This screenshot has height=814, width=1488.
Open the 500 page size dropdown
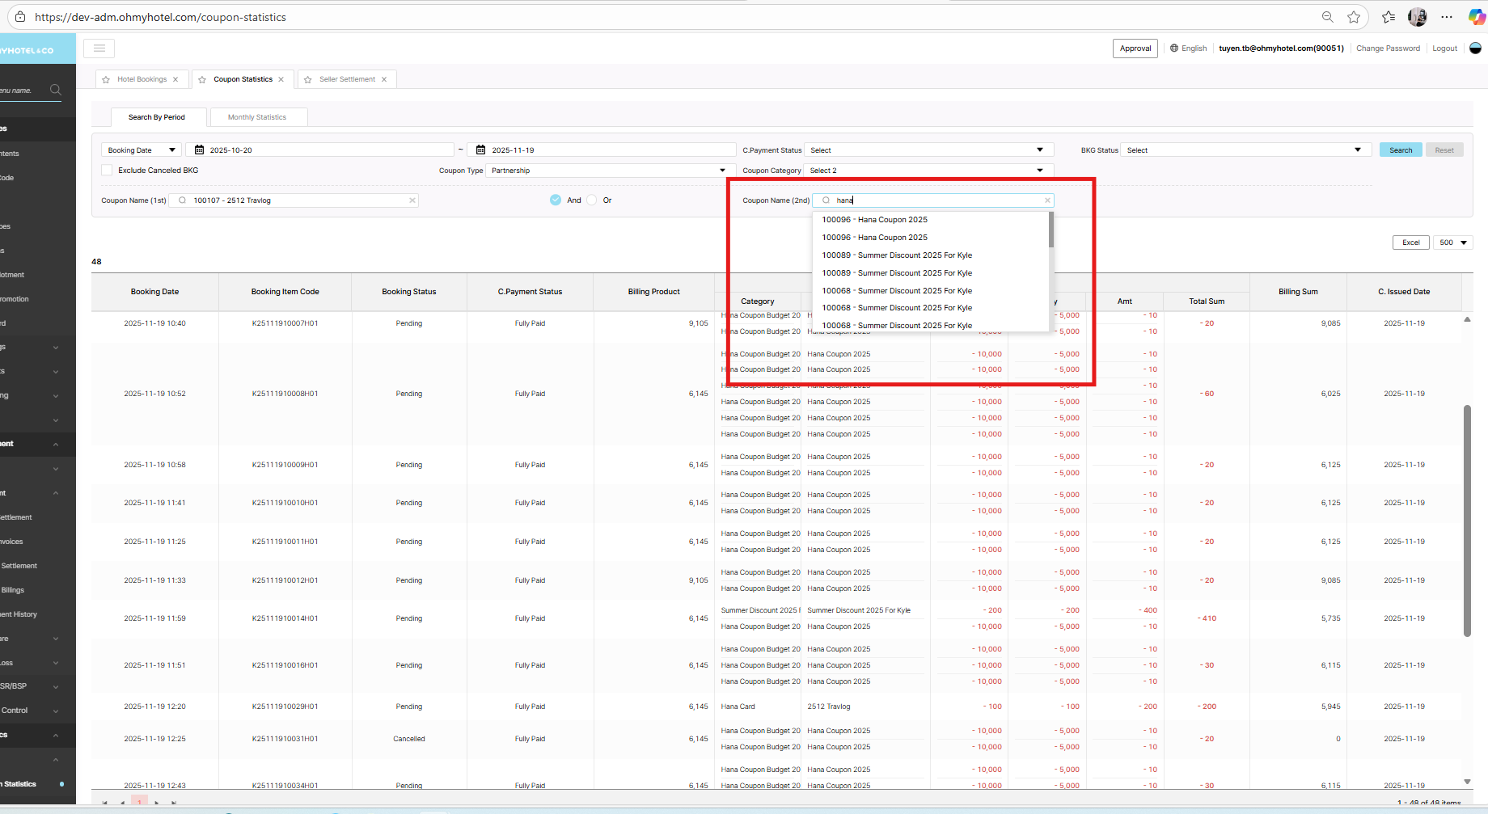(x=1453, y=243)
